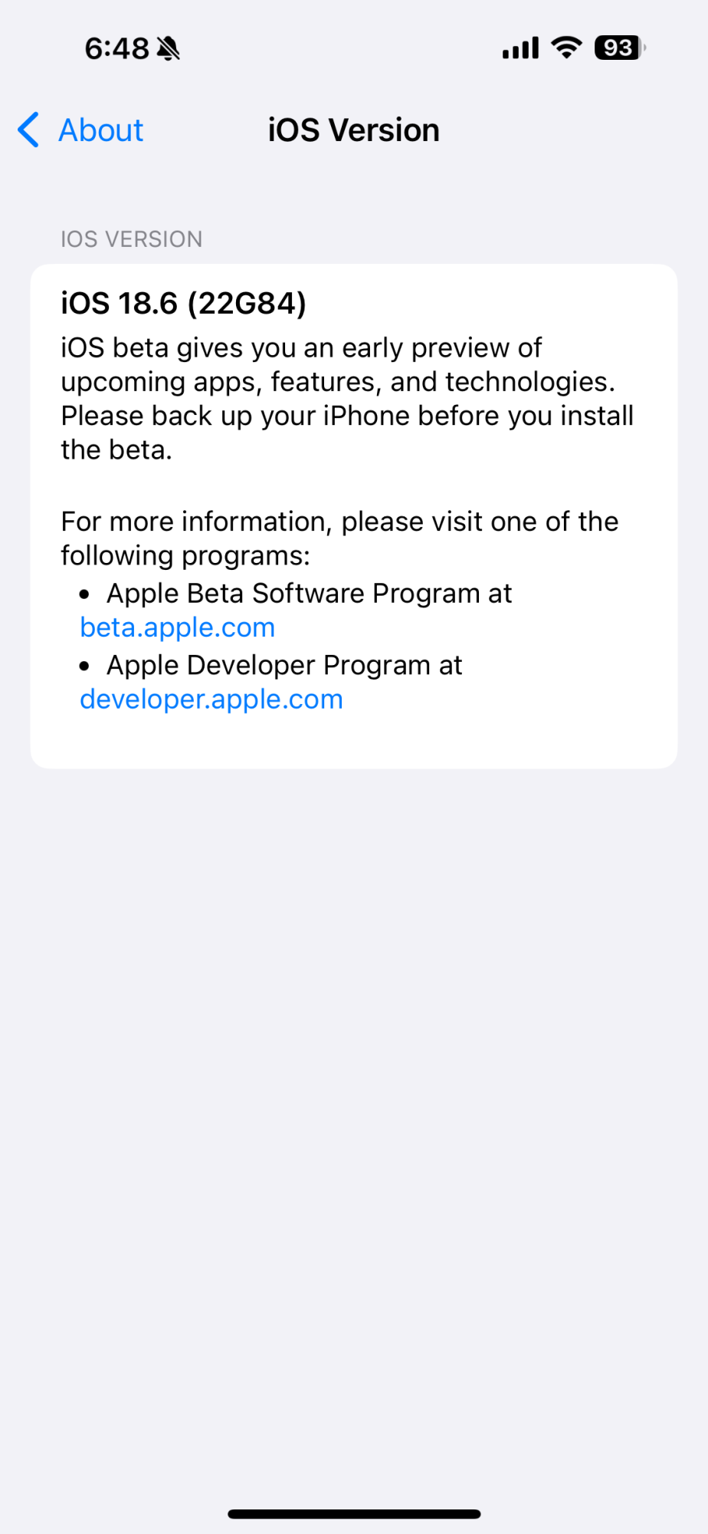708x1534 pixels.
Task: Tap the Wi-Fi status icon
Action: click(x=566, y=48)
